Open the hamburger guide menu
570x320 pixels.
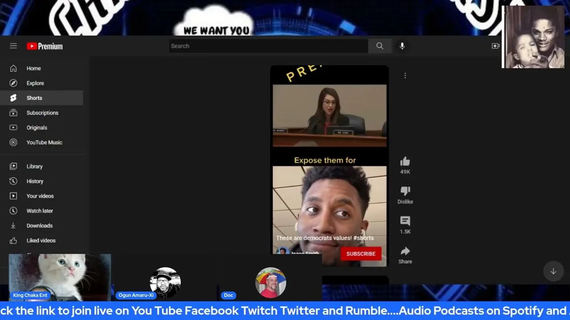coord(13,46)
